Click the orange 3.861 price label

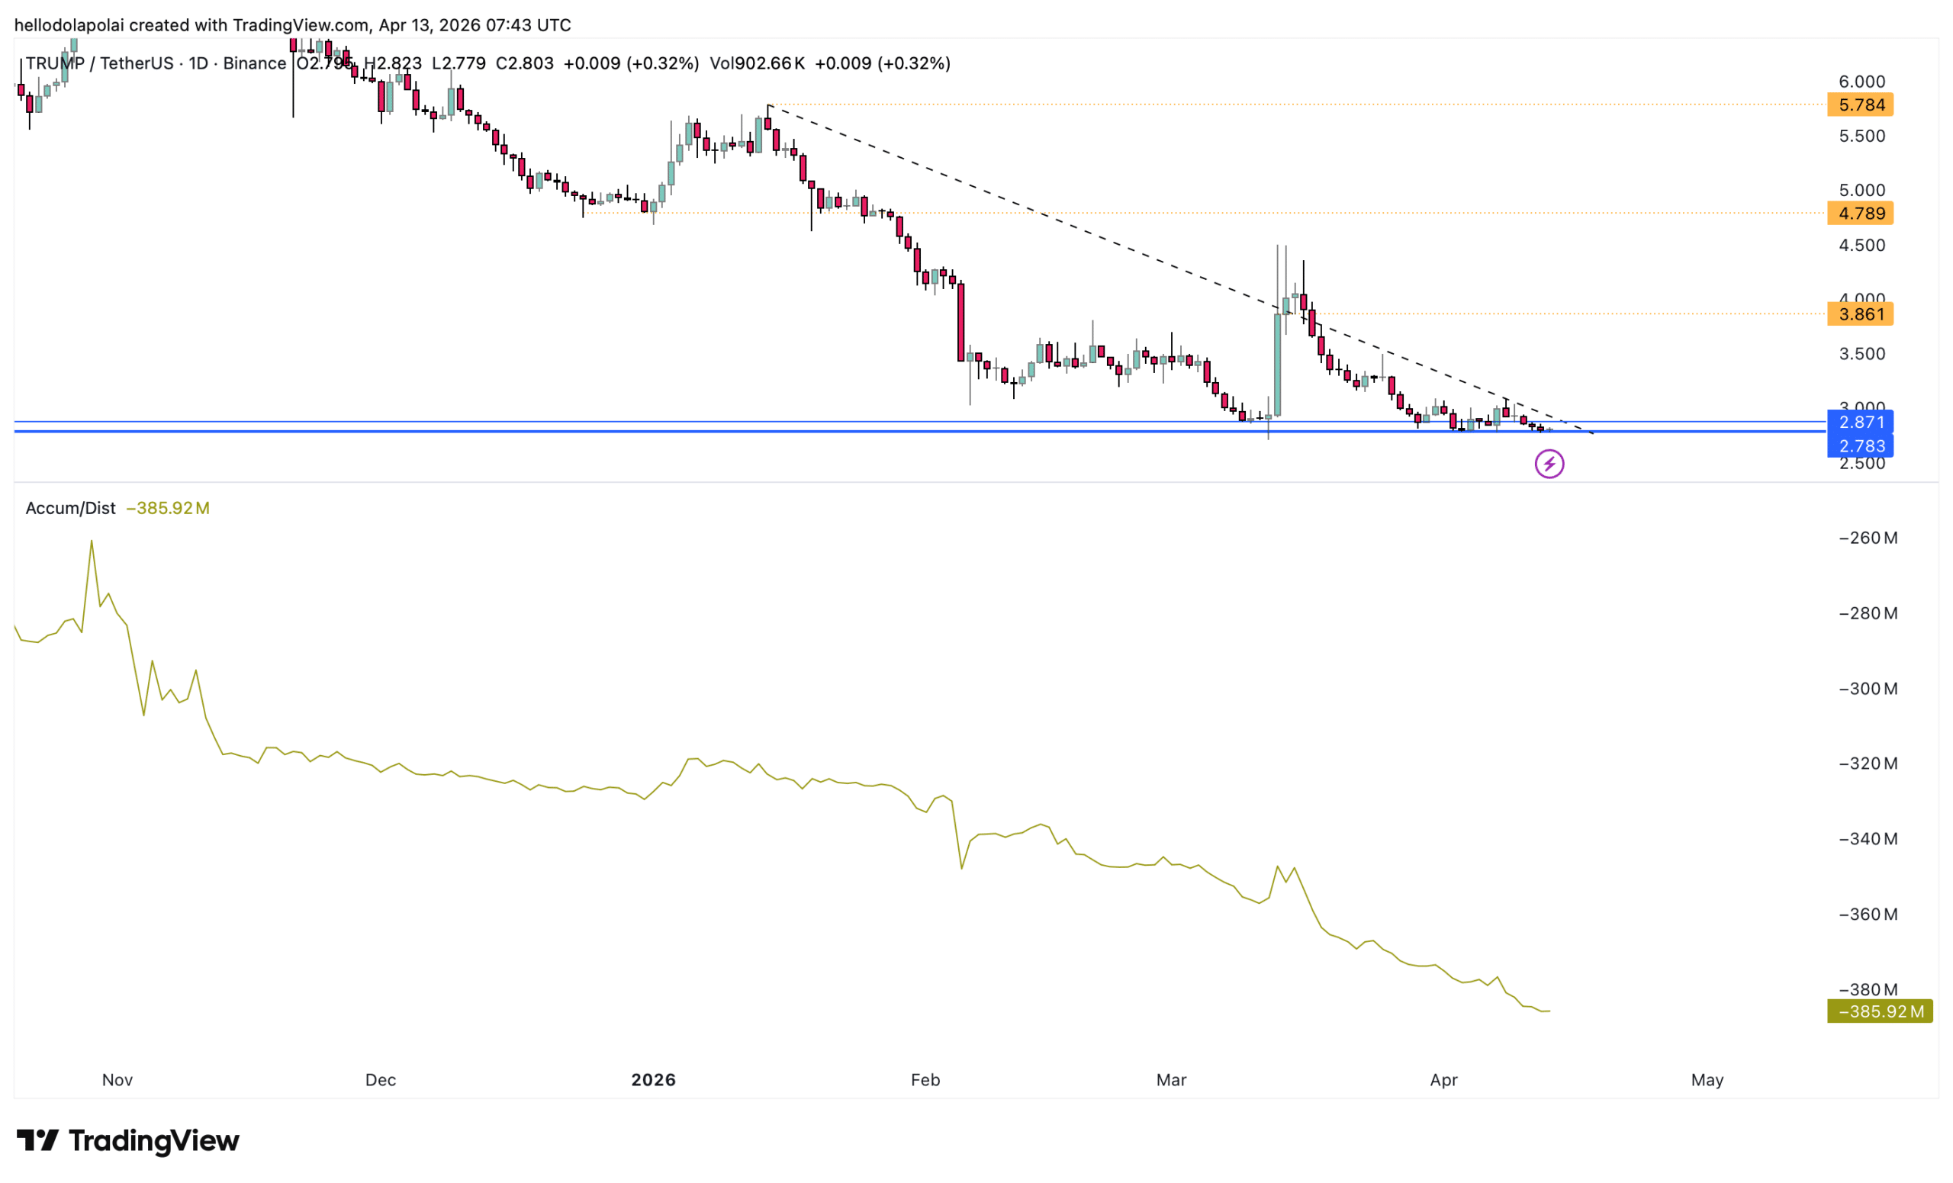point(1859,313)
